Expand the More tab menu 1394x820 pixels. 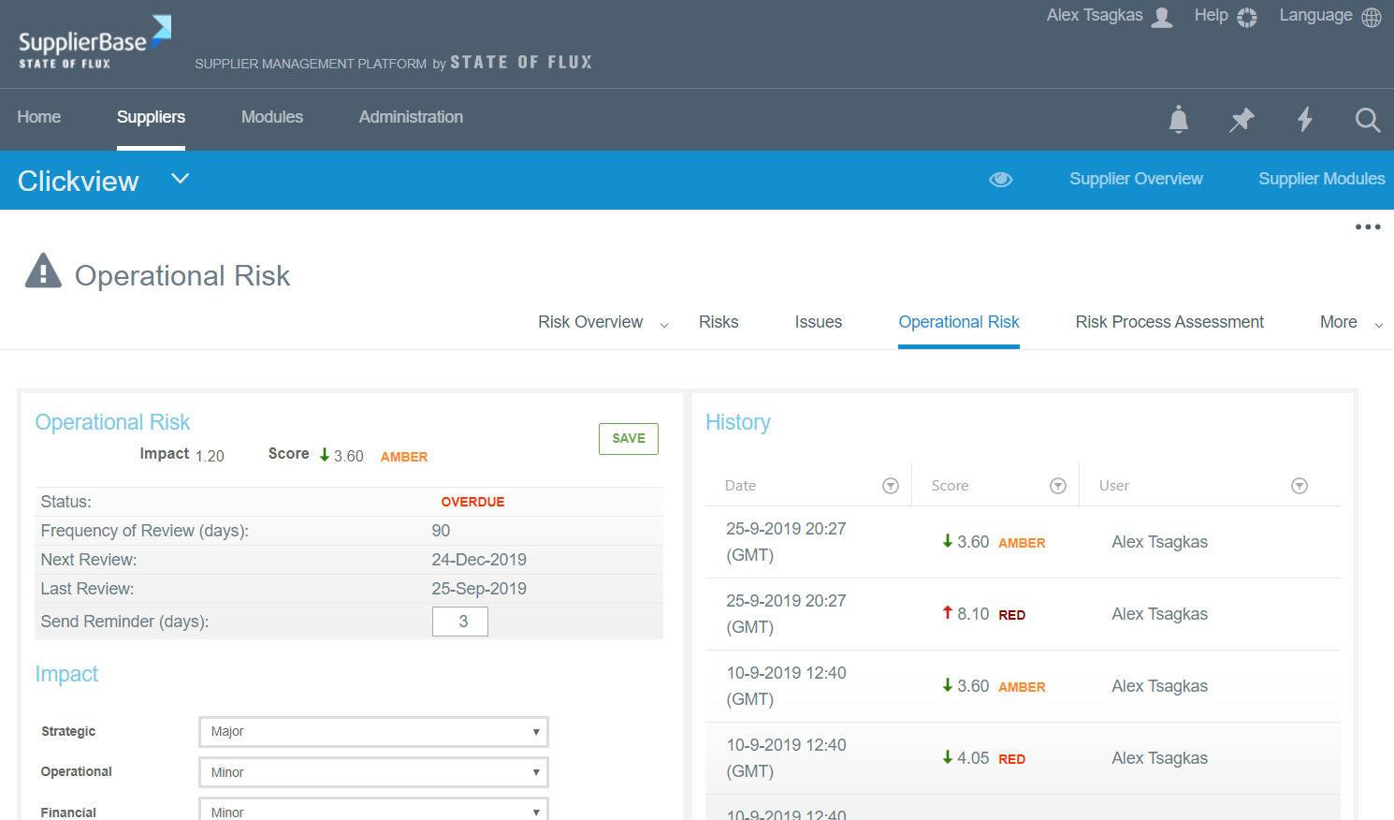click(x=1350, y=323)
